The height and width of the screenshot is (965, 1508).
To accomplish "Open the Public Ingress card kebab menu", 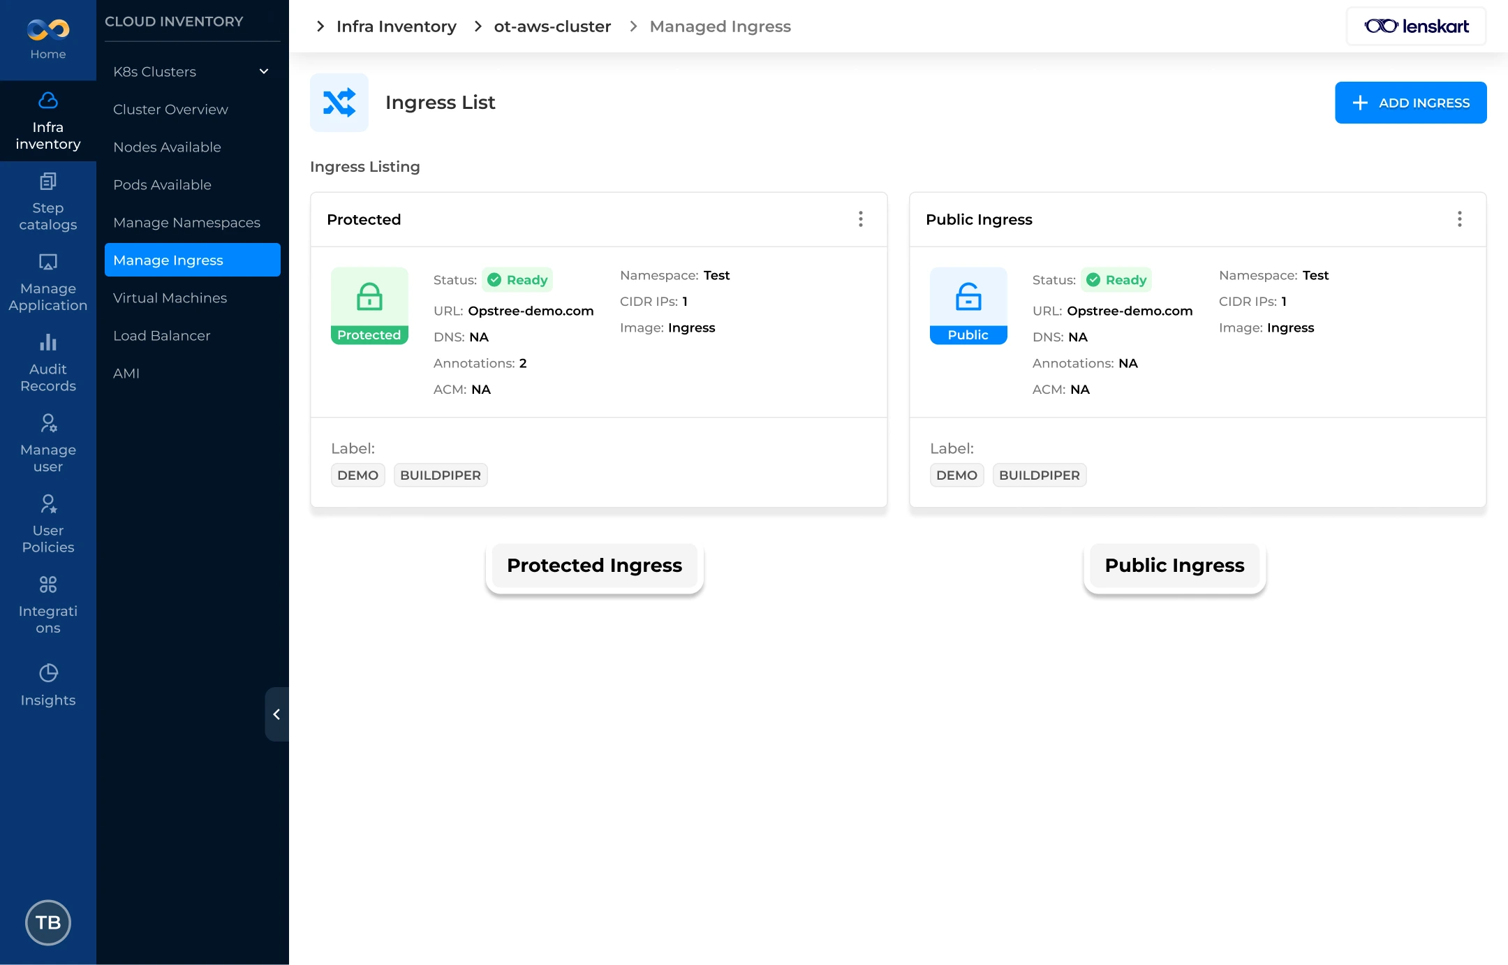I will point(1459,219).
